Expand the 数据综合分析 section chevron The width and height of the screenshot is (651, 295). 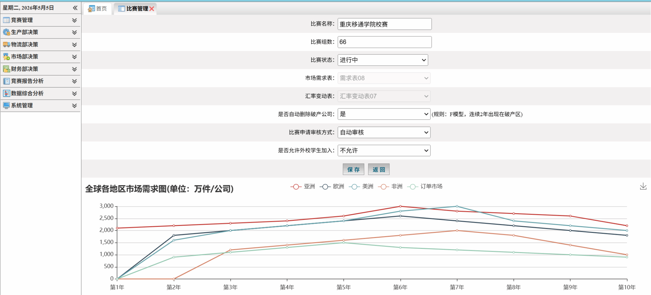[x=74, y=93]
